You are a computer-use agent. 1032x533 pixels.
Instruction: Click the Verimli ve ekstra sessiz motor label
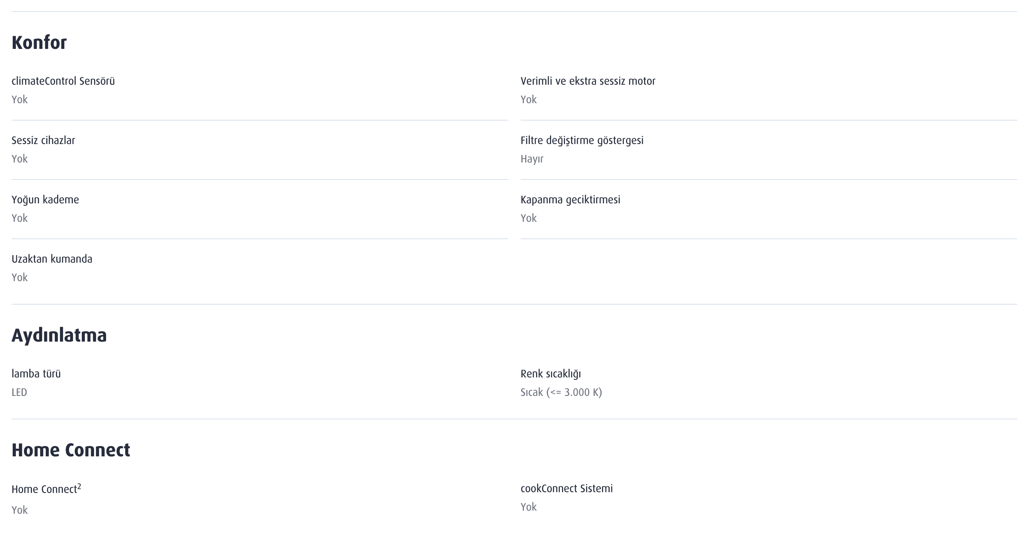point(587,81)
